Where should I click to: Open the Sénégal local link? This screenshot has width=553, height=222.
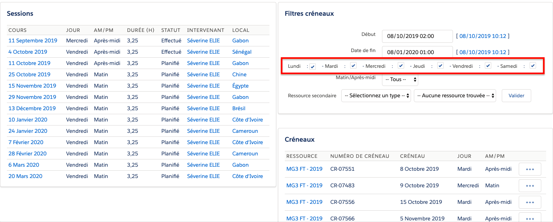242,52
